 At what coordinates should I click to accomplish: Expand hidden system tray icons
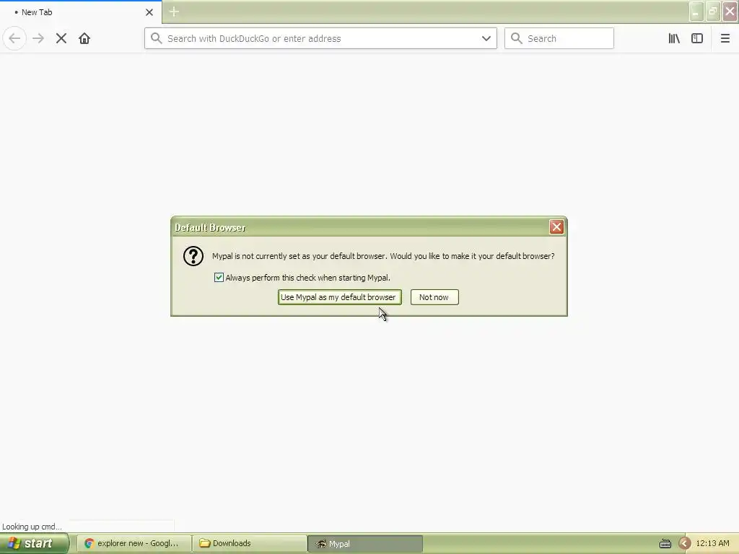pyautogui.click(x=685, y=544)
